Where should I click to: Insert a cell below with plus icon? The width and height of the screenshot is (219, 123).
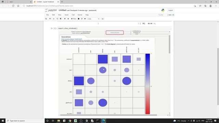50,19
